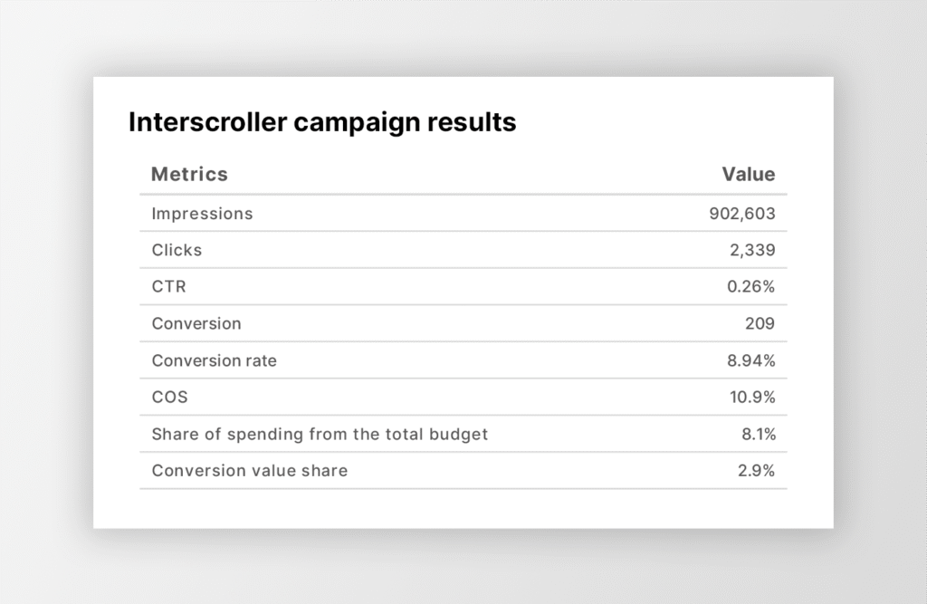This screenshot has width=927, height=604.
Task: Click Share of spending from the total budget
Action: click(x=320, y=434)
